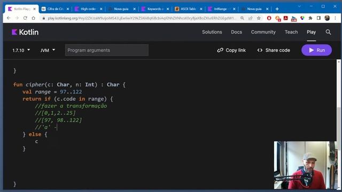The height and width of the screenshot is (192, 342).
Task: Switch to the ASCII Table tab
Action: click(188, 9)
